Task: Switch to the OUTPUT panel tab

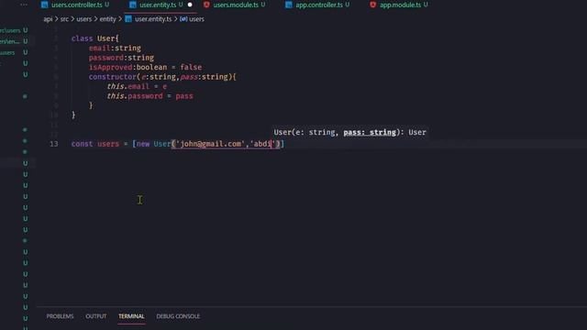Action: pyautogui.click(x=95, y=316)
